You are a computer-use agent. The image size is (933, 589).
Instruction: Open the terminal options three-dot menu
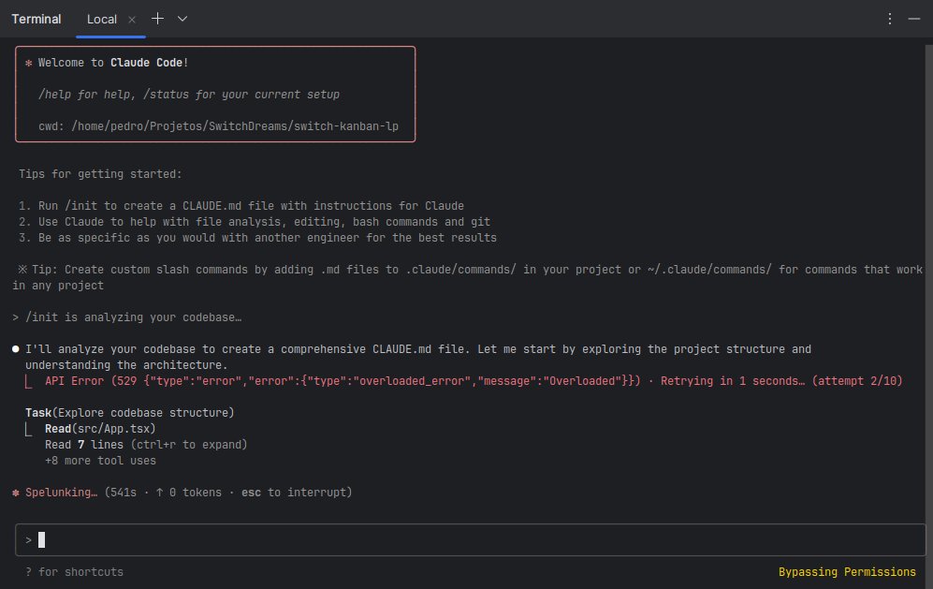[x=890, y=19]
